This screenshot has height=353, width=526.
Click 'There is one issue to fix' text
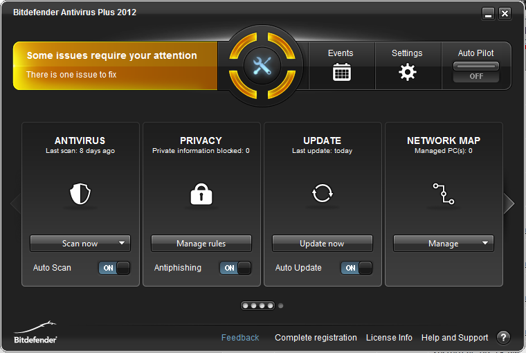pyautogui.click(x=71, y=75)
